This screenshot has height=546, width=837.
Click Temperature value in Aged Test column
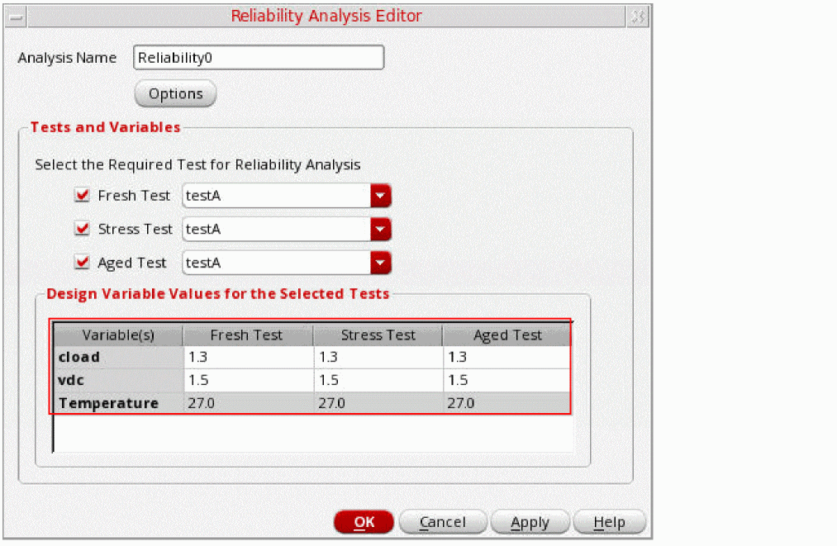tap(507, 403)
